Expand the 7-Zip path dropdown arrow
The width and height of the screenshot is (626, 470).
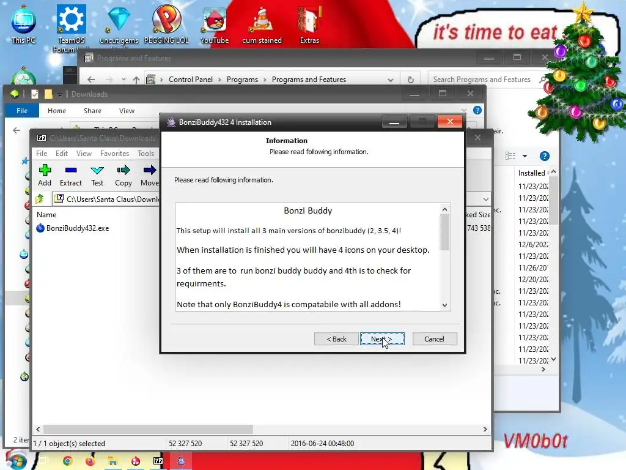485,199
